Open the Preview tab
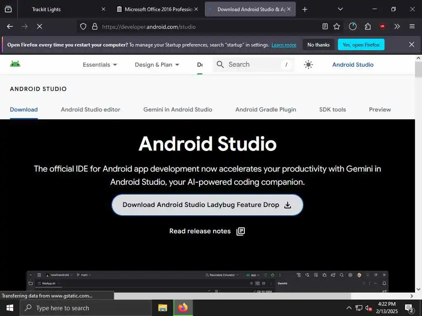 380,109
